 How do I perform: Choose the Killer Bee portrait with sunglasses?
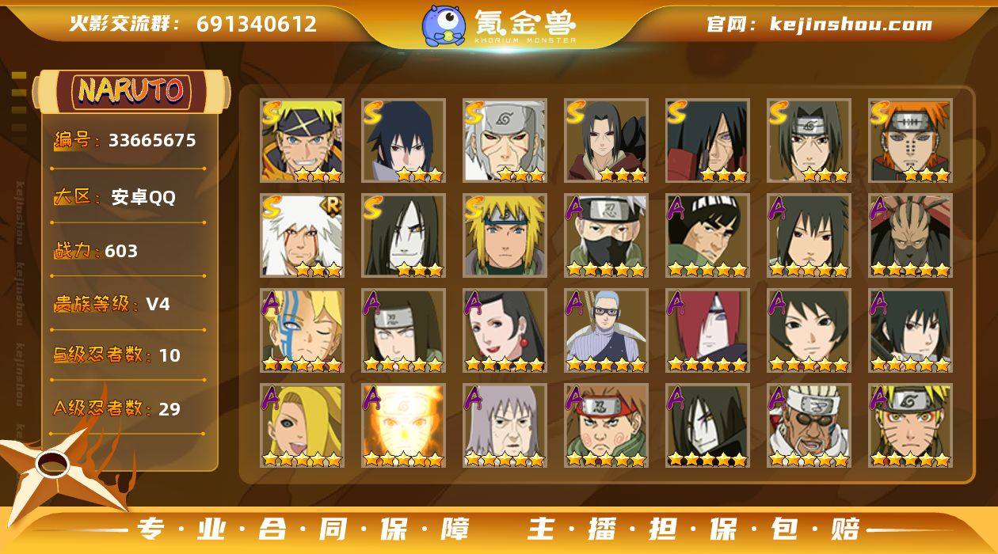click(x=809, y=426)
